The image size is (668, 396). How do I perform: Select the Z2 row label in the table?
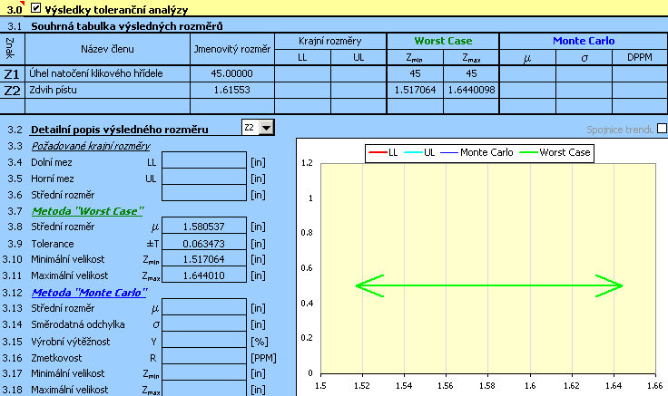coord(12,91)
